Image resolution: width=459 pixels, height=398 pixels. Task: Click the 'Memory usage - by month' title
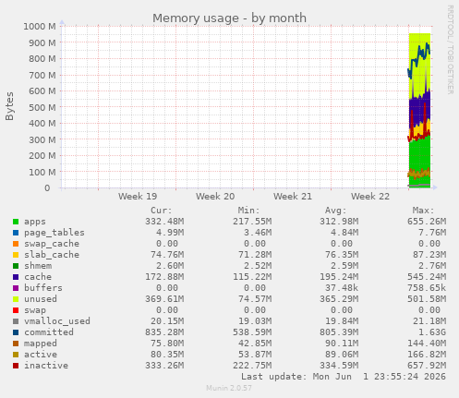[229, 18]
